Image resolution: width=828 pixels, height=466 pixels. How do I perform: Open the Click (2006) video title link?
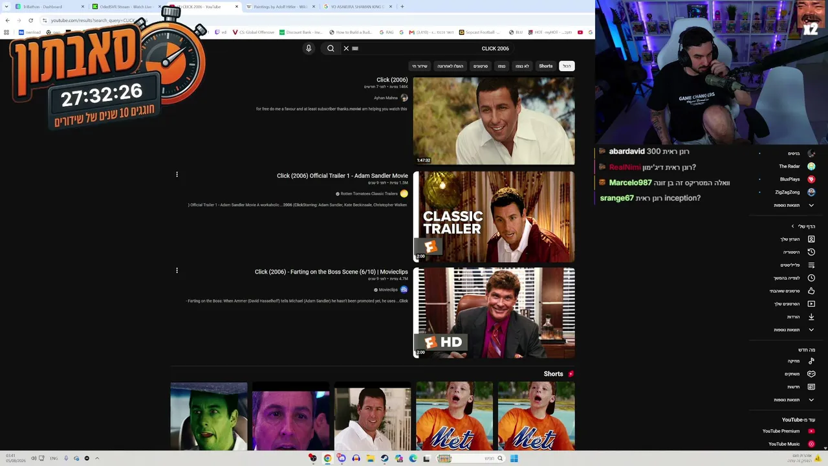(x=392, y=80)
